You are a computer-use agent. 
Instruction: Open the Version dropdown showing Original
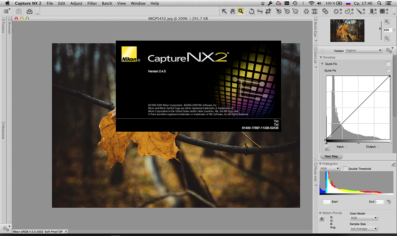[x=364, y=51]
